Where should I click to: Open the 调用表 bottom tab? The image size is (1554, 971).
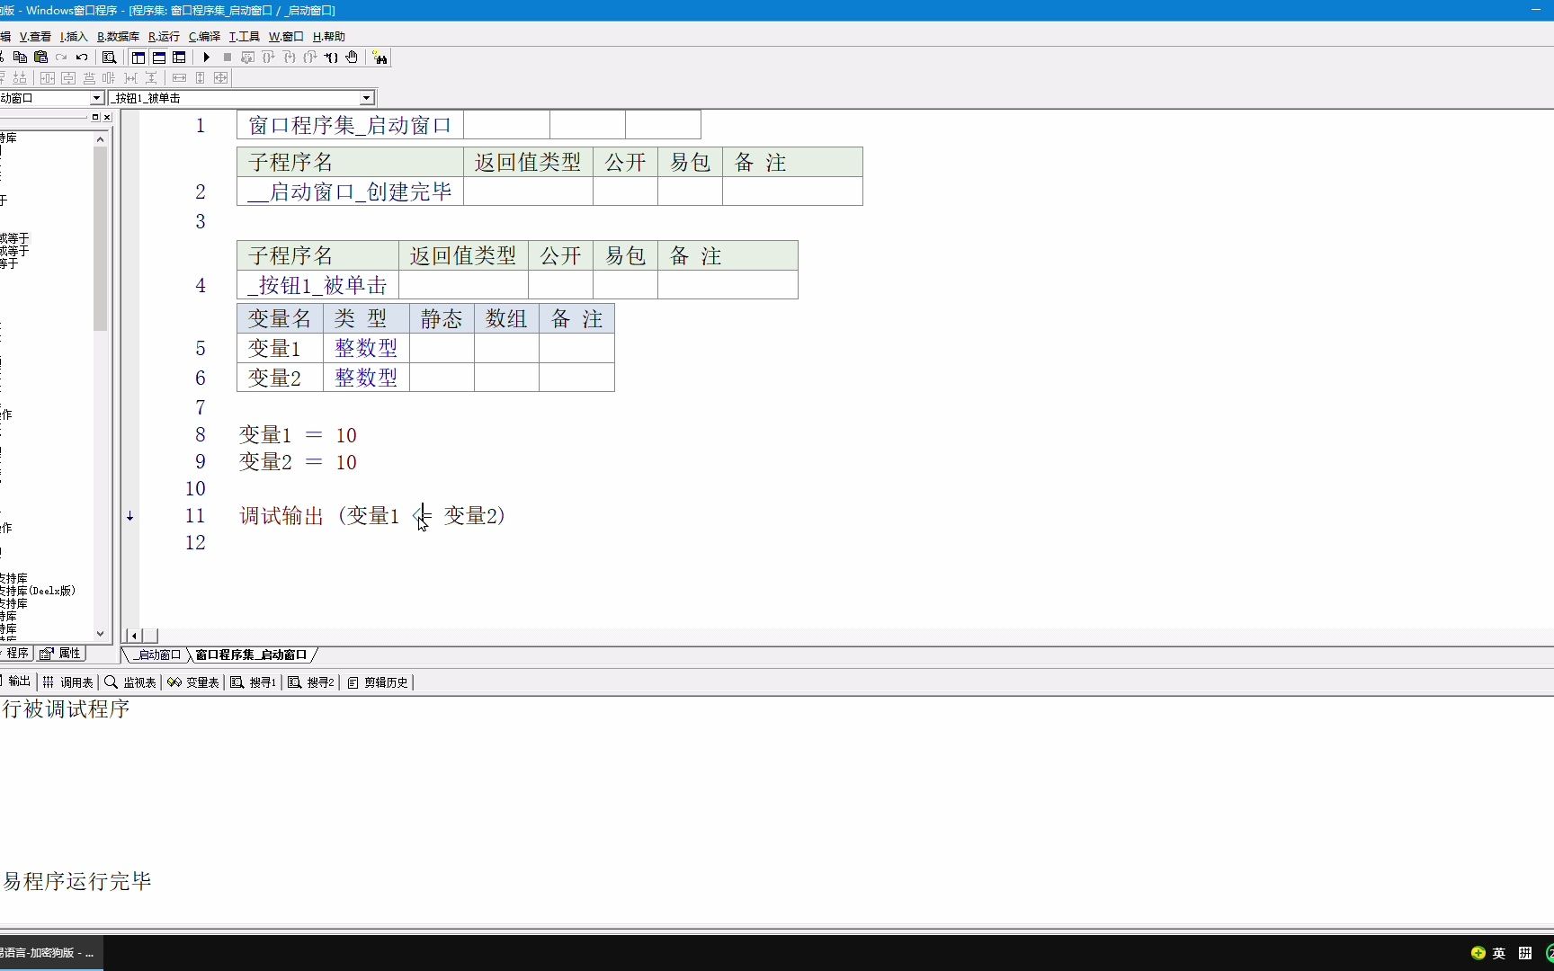pos(68,681)
